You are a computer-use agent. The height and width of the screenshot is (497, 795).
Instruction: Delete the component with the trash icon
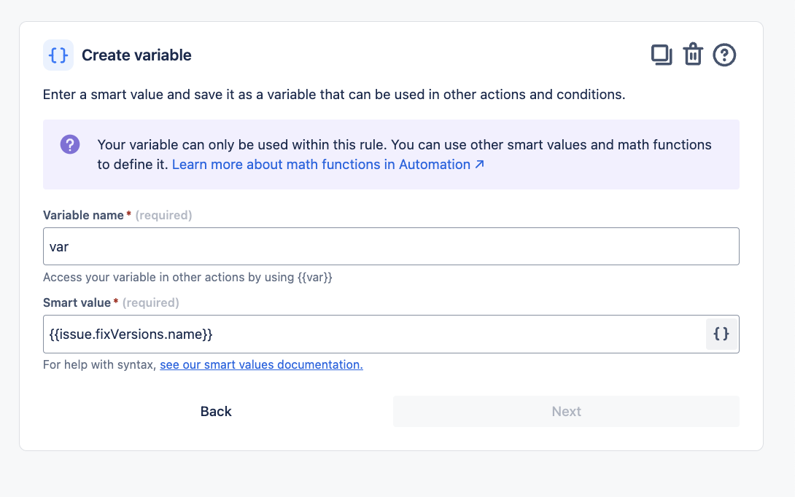(x=692, y=55)
